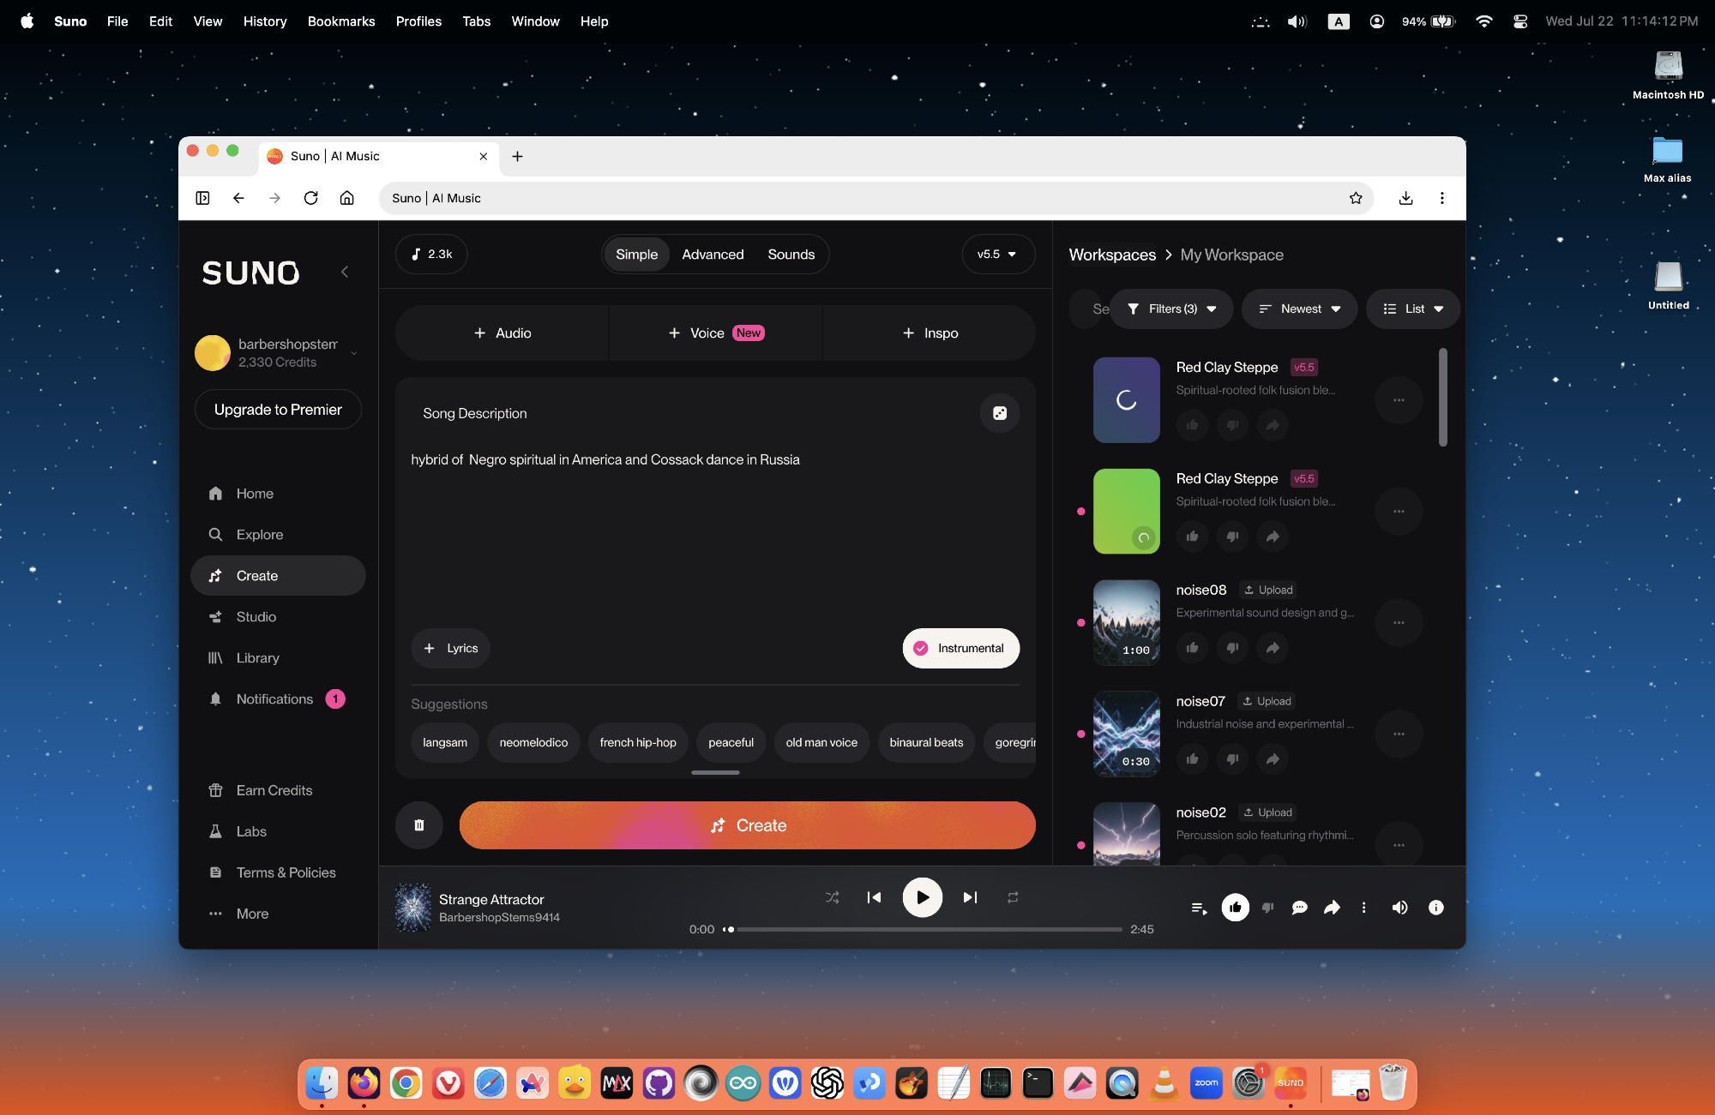
Task: Dislike the second Red Clay Steppe song
Action: (x=1232, y=537)
